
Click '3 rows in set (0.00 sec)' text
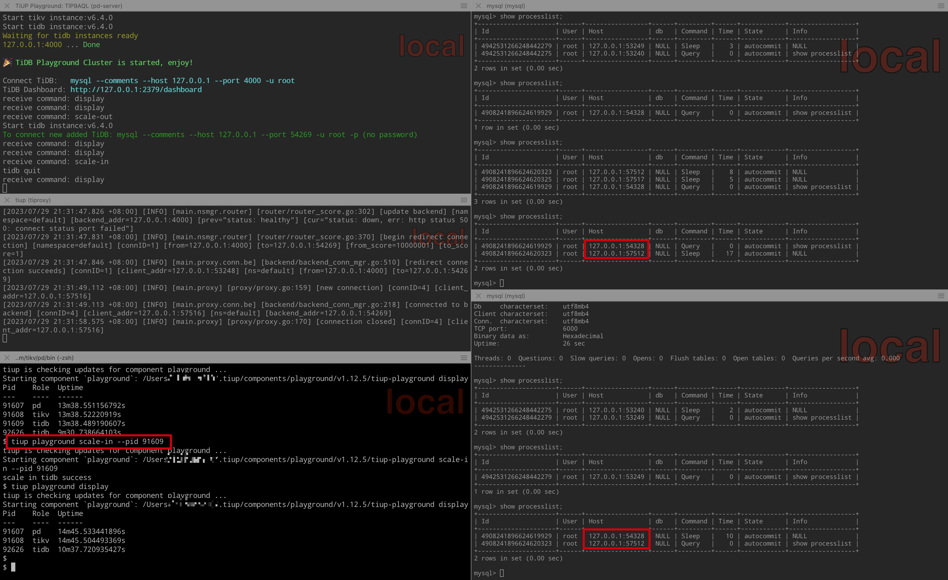[x=518, y=201]
